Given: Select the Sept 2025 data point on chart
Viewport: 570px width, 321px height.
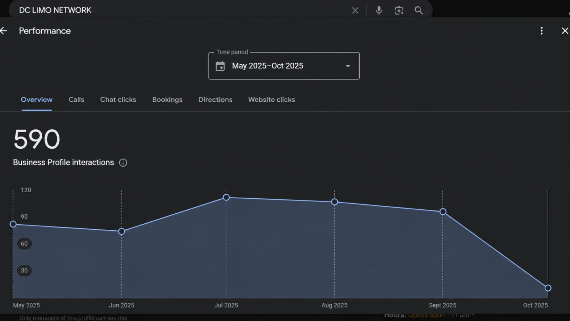Looking at the screenshot, I should click(443, 212).
